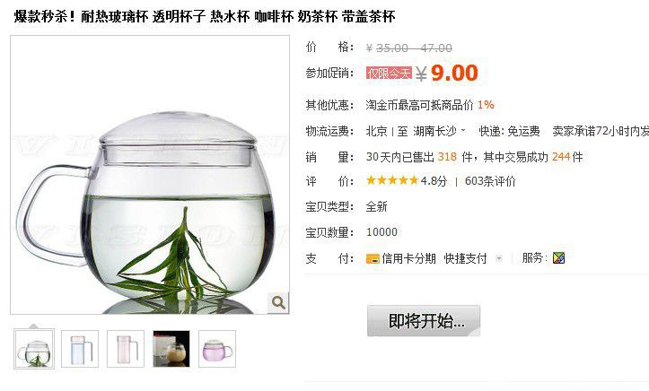Select the blue tall glass thumbnail
Image resolution: width=649 pixels, height=391 pixels.
80,349
